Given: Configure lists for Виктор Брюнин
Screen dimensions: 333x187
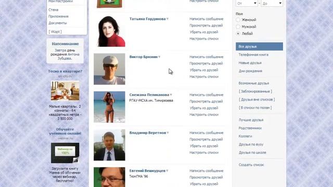Looking at the screenshot, I should [204, 76].
